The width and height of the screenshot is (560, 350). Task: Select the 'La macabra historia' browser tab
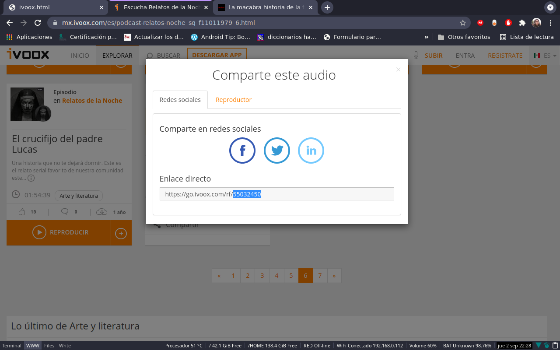(x=262, y=7)
